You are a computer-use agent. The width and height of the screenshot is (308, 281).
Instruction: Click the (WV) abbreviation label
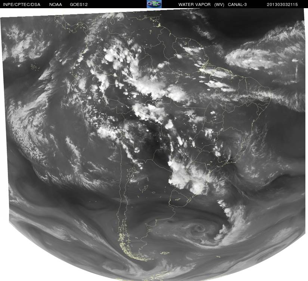pos(219,4)
